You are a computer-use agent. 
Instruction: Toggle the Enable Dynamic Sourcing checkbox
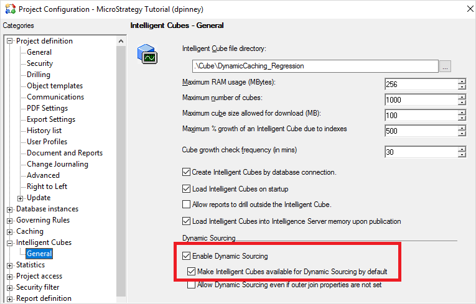(x=187, y=256)
